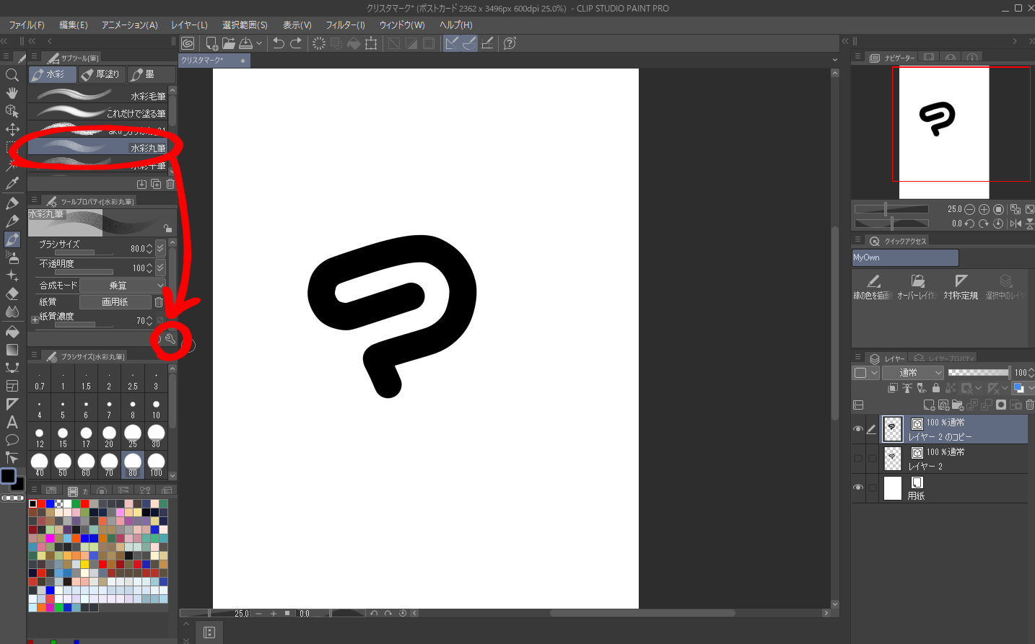Pick the Eyedropper tool
1035x644 pixels.
click(x=12, y=184)
